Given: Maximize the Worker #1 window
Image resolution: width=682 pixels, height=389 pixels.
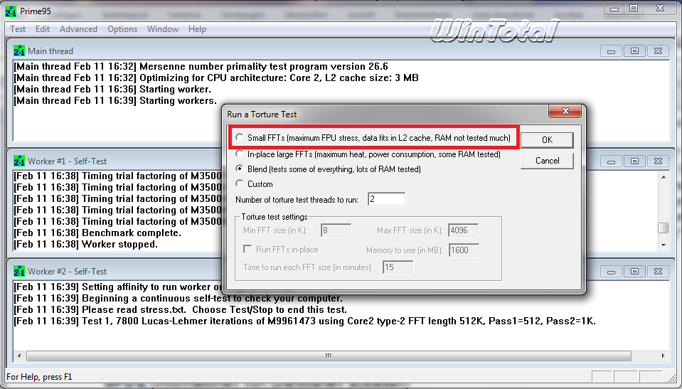Looking at the screenshot, I should pyautogui.click(x=634, y=161).
